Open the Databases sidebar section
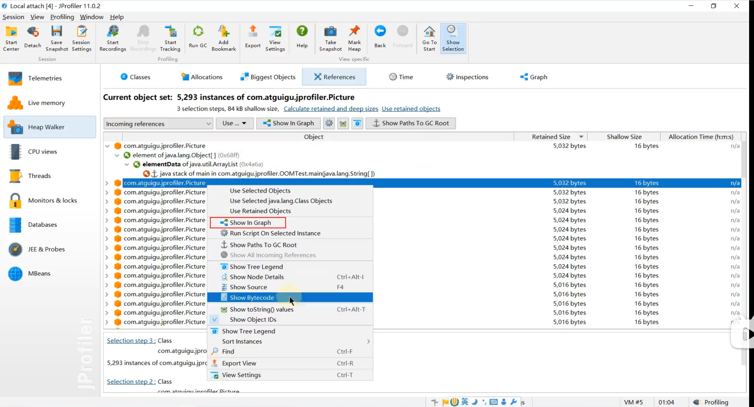Image resolution: width=754 pixels, height=407 pixels. [x=50, y=225]
